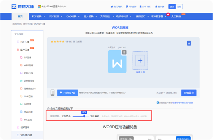Select BMP压缩 icon in sidebar
The width and height of the screenshot is (213, 140).
pyautogui.click(x=21, y=96)
